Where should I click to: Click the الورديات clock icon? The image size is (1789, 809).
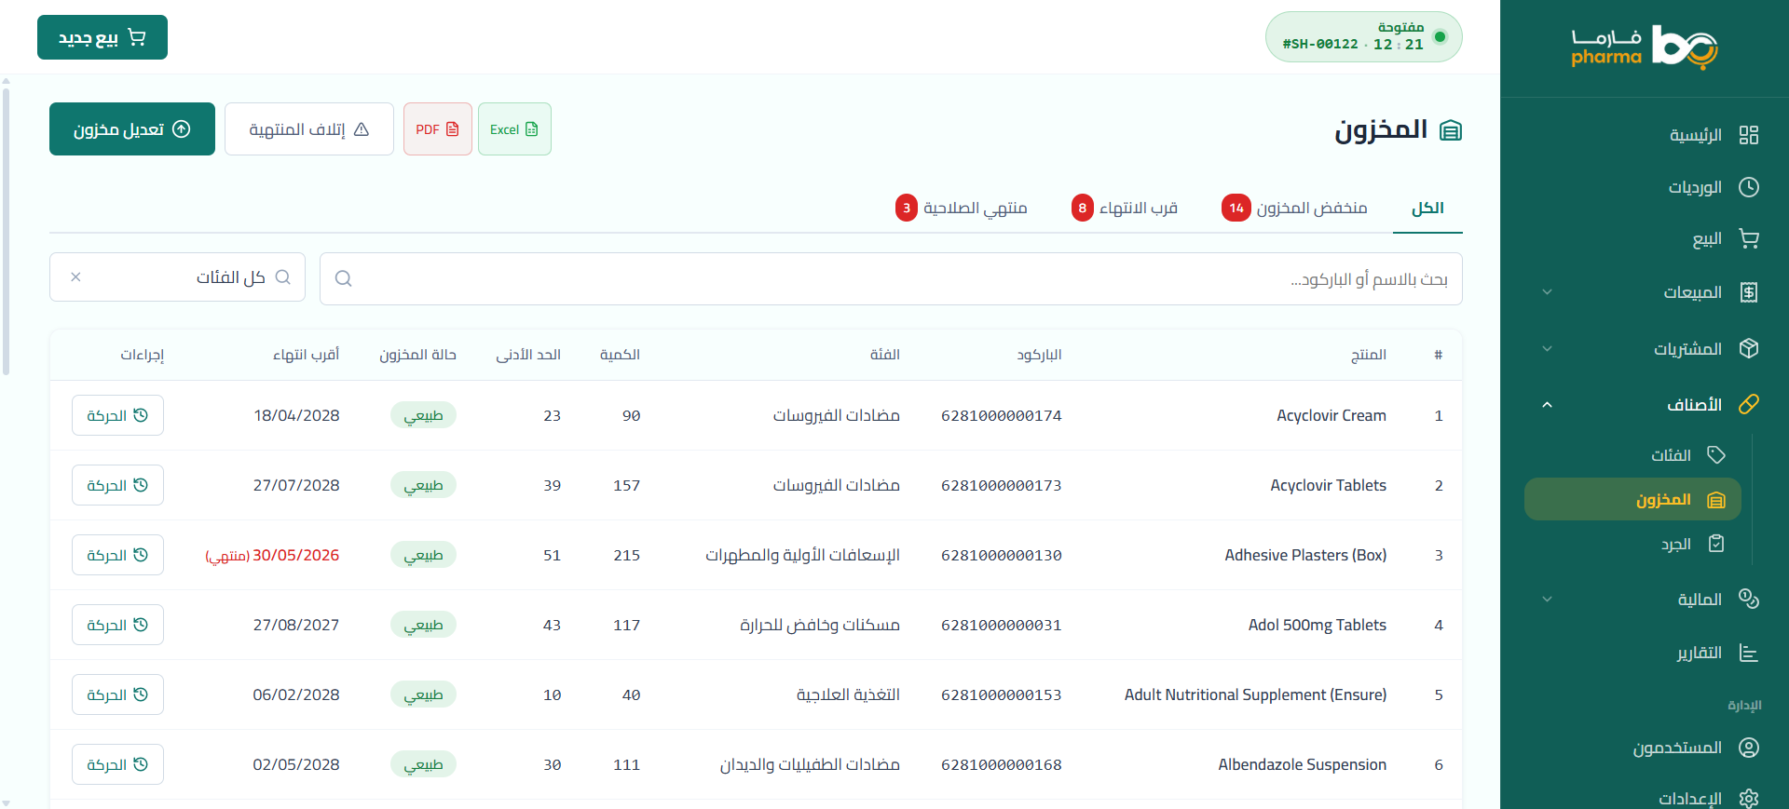[1748, 187]
